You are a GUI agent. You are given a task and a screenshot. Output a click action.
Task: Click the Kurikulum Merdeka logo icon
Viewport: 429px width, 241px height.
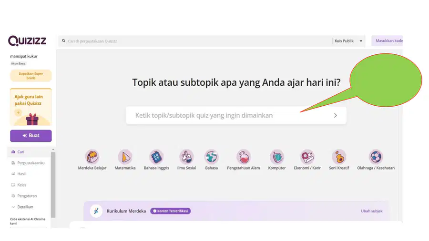click(x=96, y=211)
